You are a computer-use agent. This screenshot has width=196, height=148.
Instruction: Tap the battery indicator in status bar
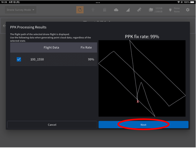click(192, 2)
